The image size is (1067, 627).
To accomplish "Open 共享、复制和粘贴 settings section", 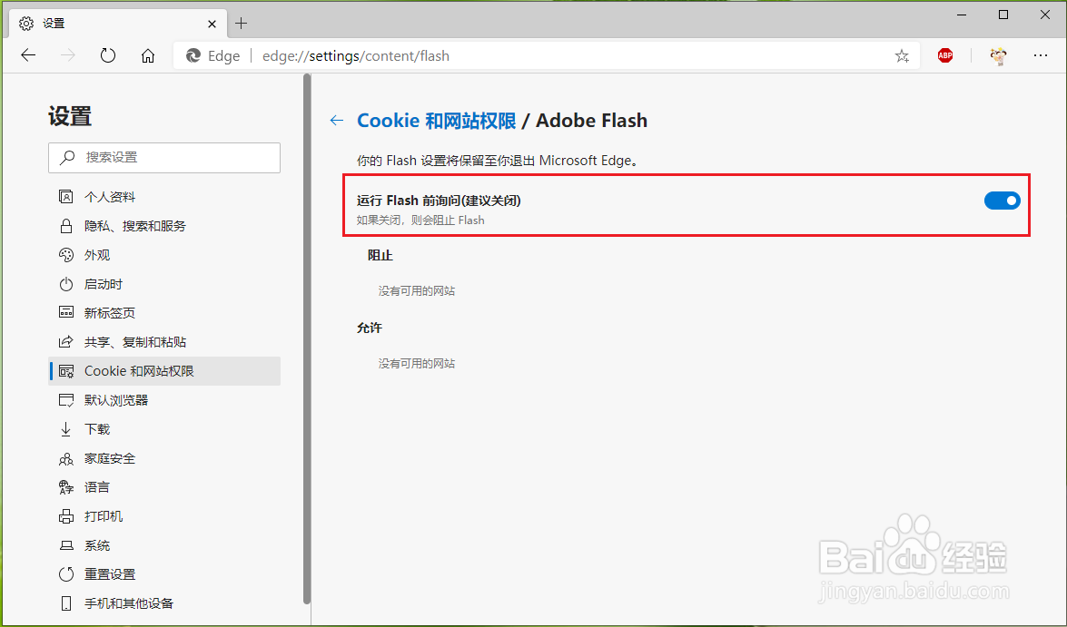I will coord(164,342).
